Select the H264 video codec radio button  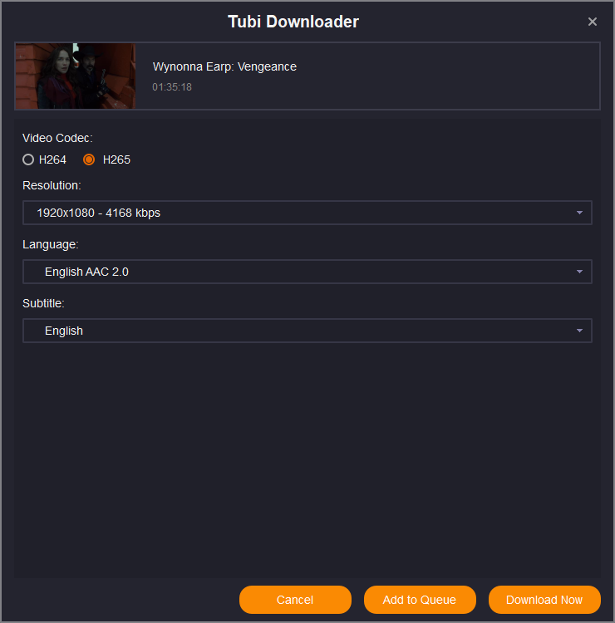click(x=28, y=159)
